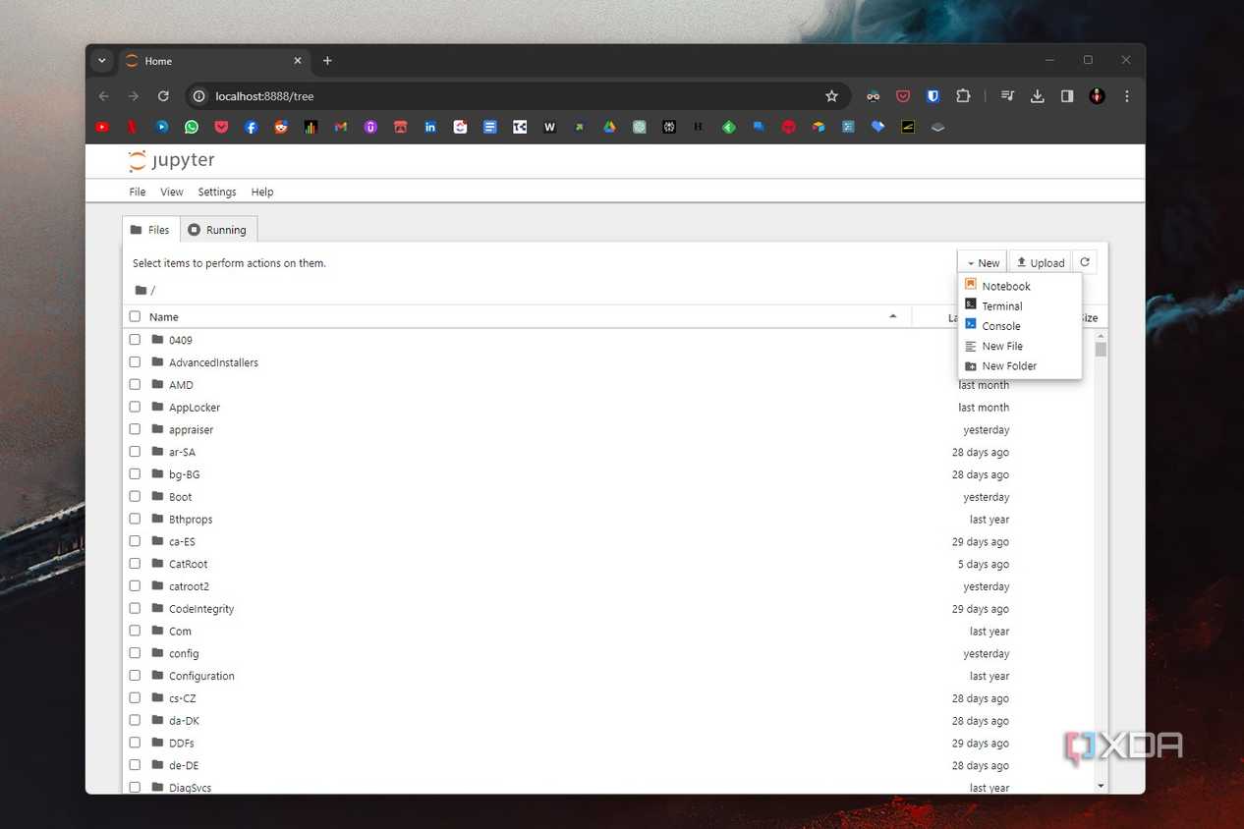Screen dimensions: 1244x829
Task: Open the Settings menu
Action: pyautogui.click(x=217, y=192)
